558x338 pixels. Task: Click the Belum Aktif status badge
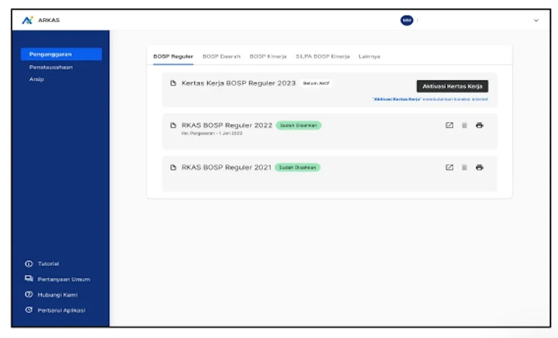coord(316,83)
